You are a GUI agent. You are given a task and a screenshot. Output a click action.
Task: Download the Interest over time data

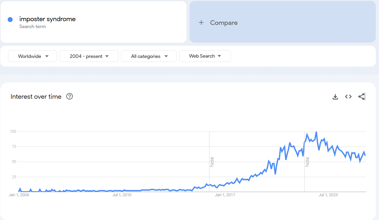[335, 97]
